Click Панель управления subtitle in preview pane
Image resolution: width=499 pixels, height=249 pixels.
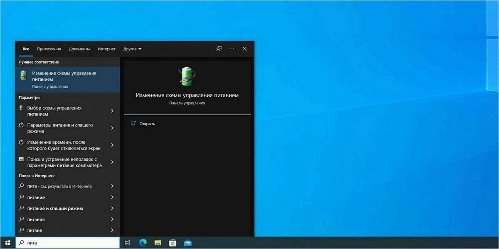click(187, 103)
